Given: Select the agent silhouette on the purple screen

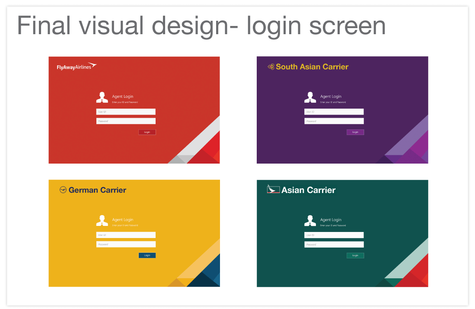Looking at the screenshot, I should pyautogui.click(x=310, y=96).
